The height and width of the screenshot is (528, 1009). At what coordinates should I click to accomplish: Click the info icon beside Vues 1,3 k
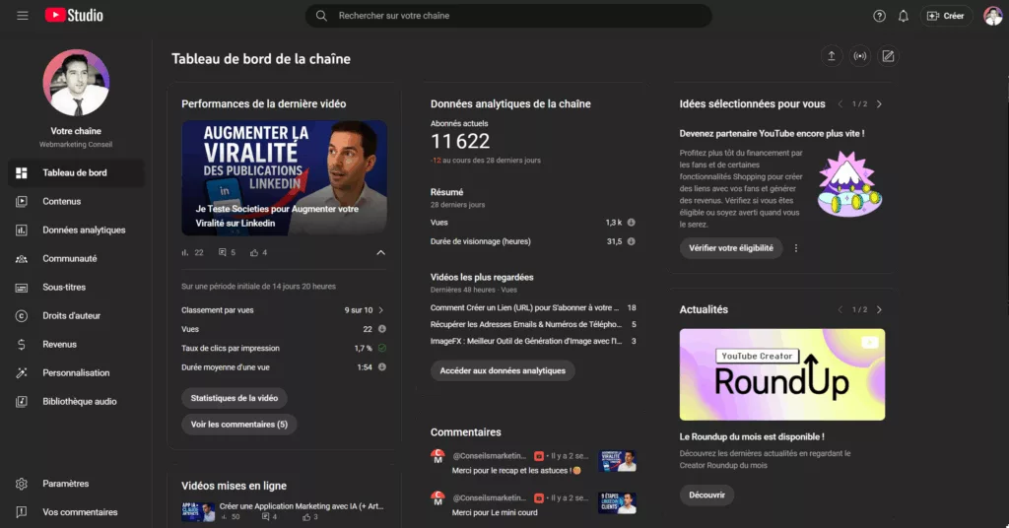pyautogui.click(x=632, y=223)
